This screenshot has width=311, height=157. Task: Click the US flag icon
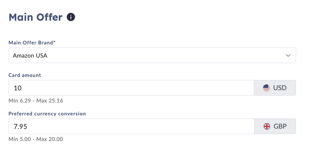[266, 88]
